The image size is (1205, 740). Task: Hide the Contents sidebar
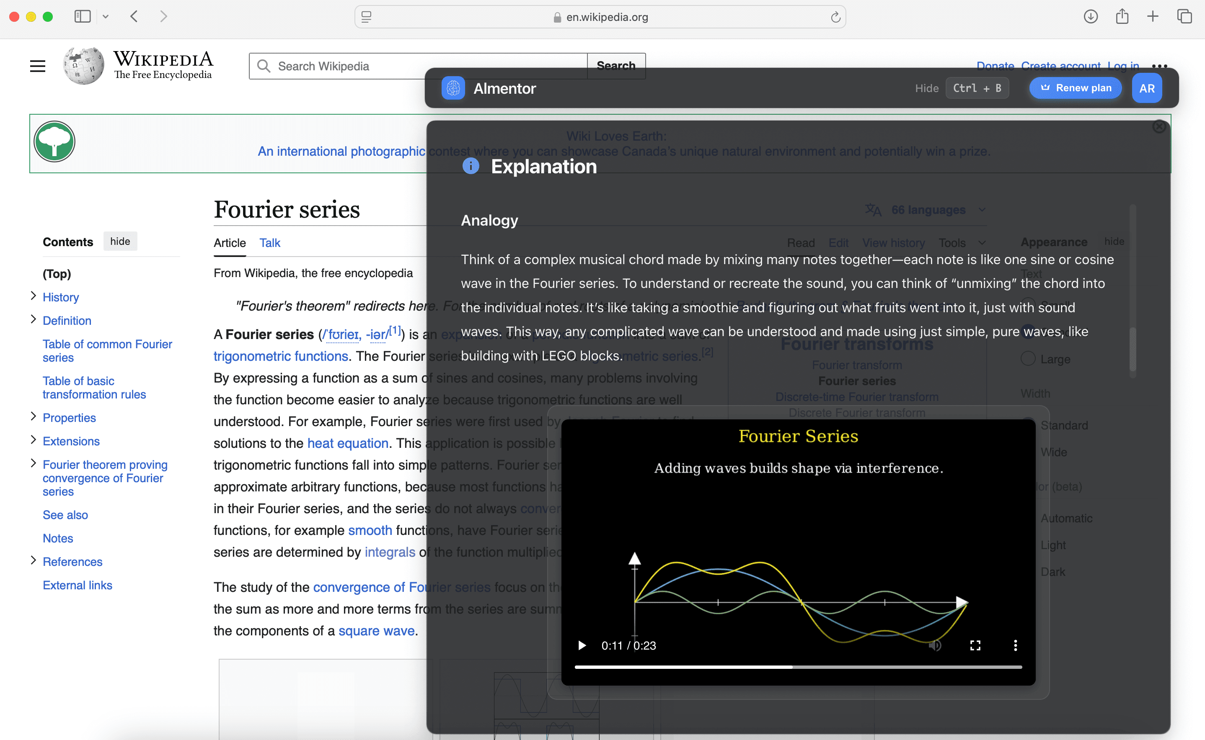point(120,241)
